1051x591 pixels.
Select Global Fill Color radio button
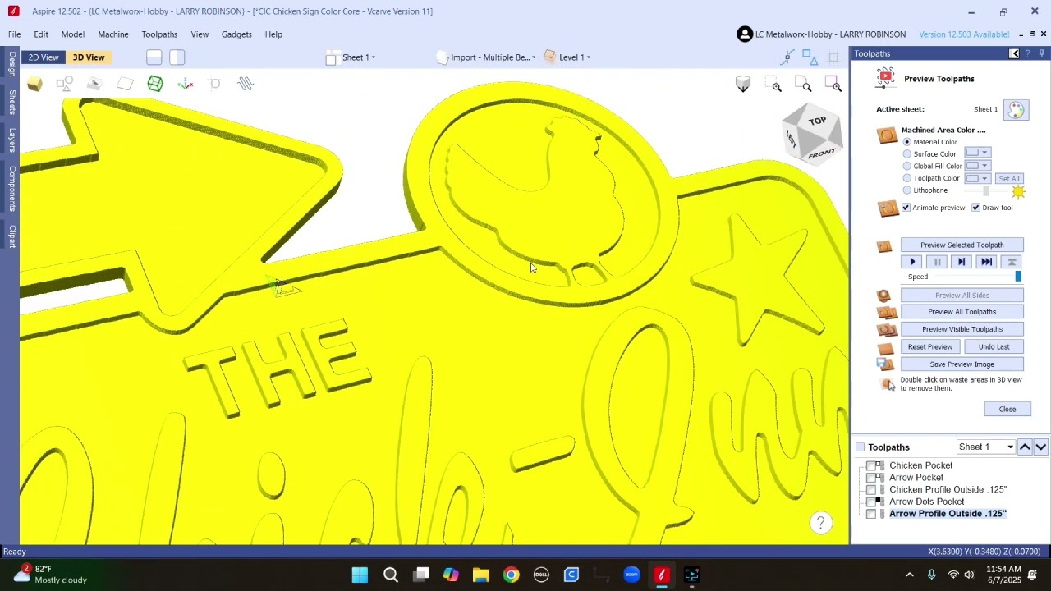point(907,166)
